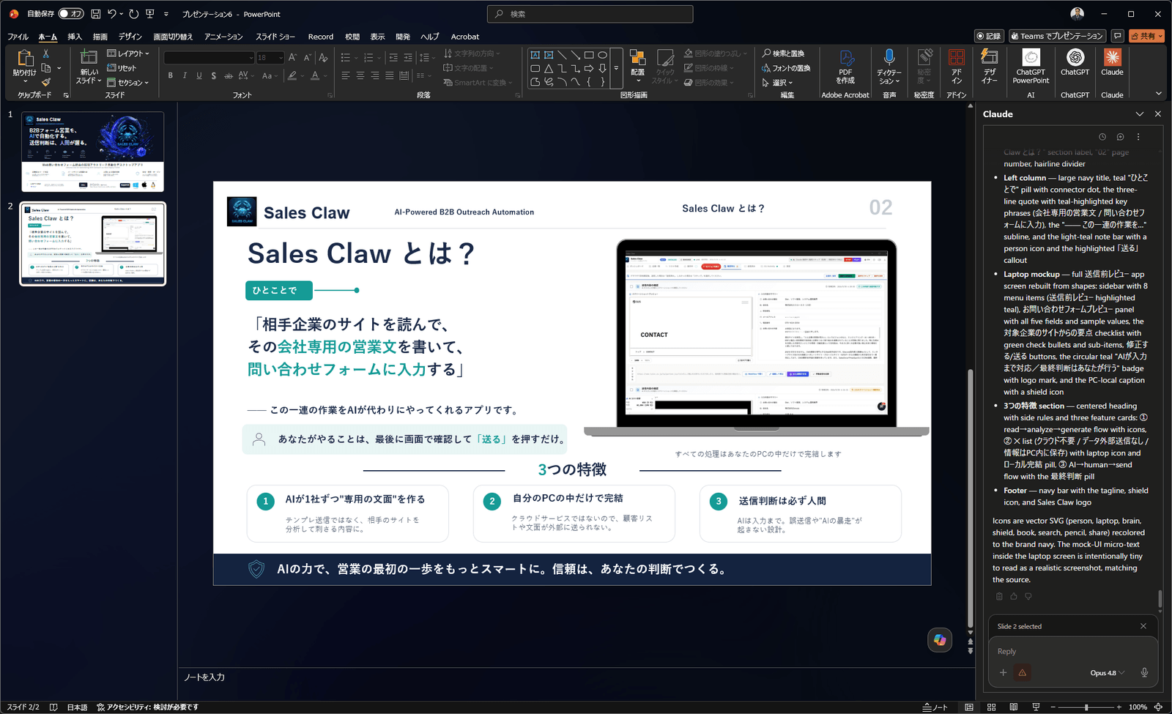Click the 共有 share button
The width and height of the screenshot is (1172, 714).
(x=1146, y=36)
